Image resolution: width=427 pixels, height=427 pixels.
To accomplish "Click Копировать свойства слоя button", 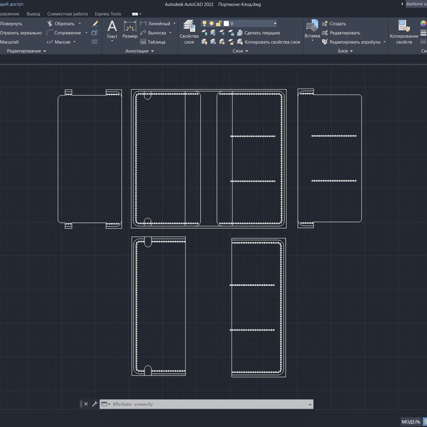I will click(x=269, y=42).
